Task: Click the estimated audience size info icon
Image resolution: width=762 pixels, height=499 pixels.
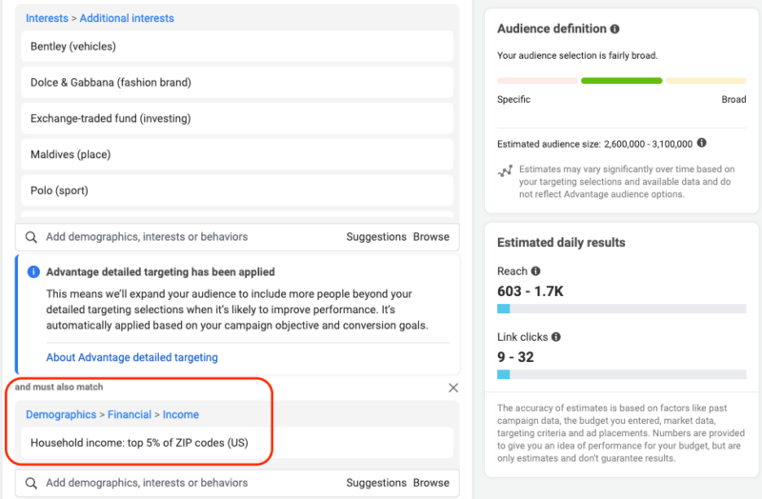Action: coord(701,143)
